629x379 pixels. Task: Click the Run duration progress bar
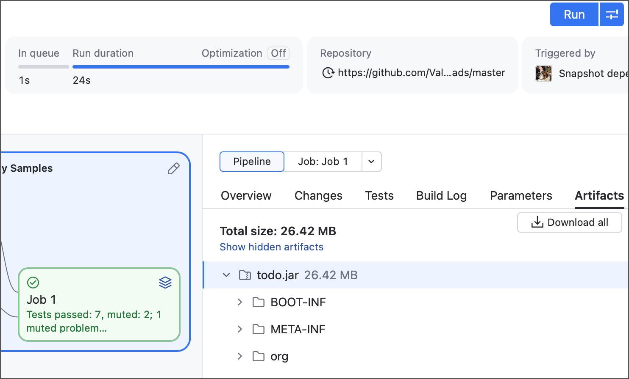tap(181, 67)
